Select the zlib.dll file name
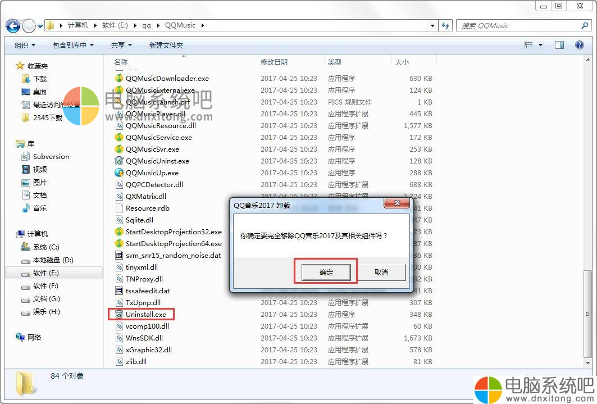The width and height of the screenshot is (597, 404). [x=136, y=362]
